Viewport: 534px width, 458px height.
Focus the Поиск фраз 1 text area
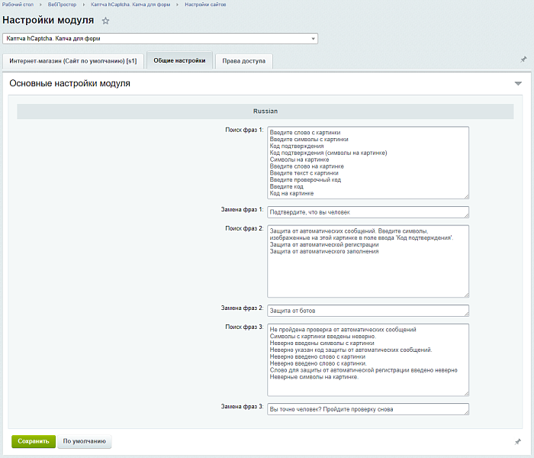pos(368,163)
